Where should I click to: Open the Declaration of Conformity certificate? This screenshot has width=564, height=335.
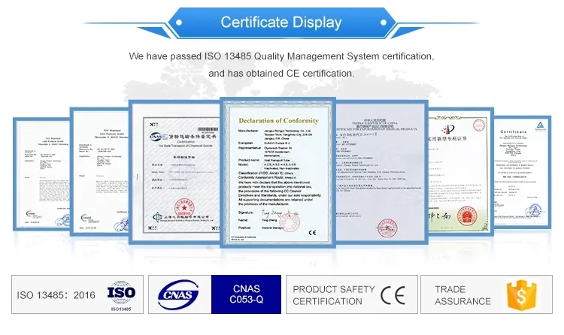[x=277, y=173]
